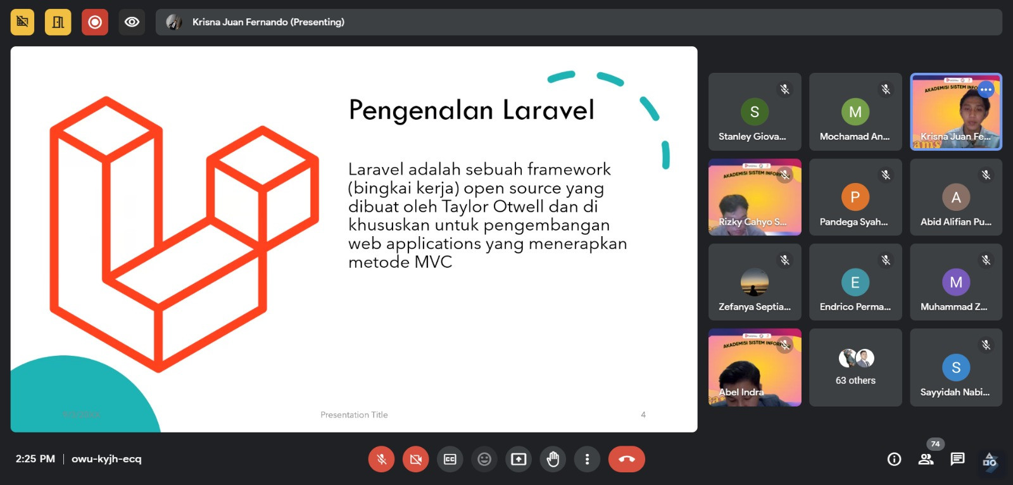Click the purple M avatar of Muhammad

(x=956, y=282)
